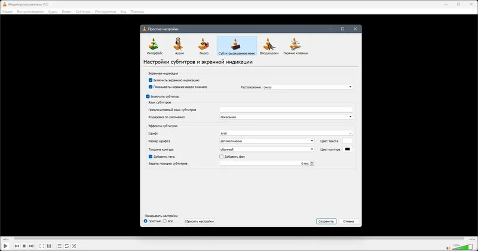Open the Шрифт font dropdown
Image resolution: width=478 pixels, height=251 pixels.
[x=286, y=133]
